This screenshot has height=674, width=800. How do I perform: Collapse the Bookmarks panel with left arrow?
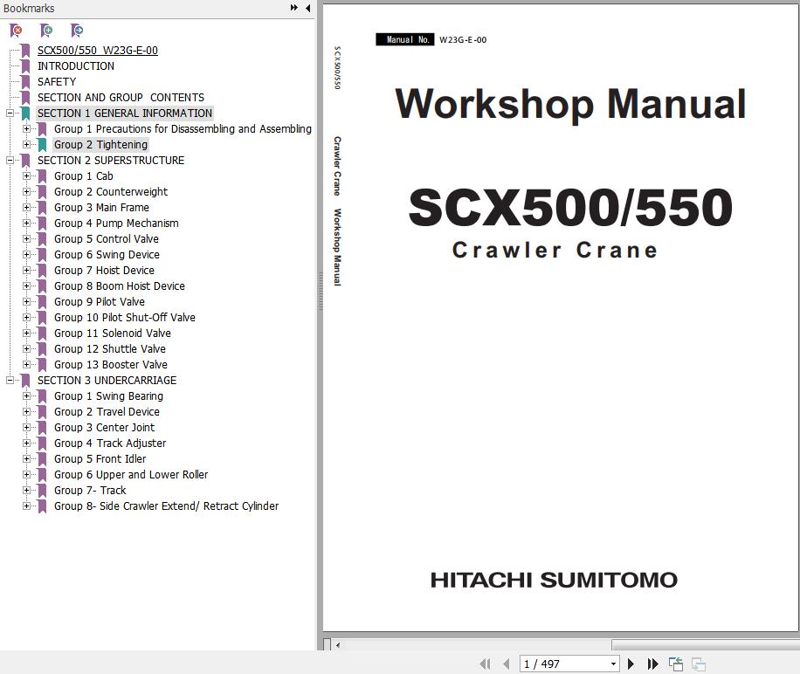pos(307,8)
